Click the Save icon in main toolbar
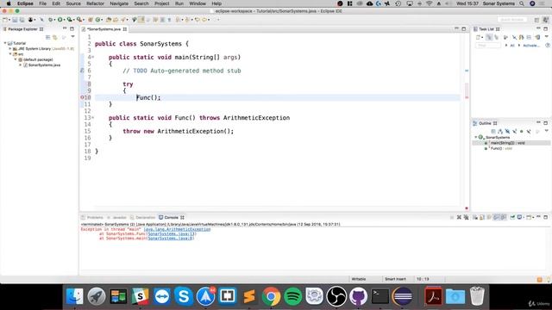 14,20
